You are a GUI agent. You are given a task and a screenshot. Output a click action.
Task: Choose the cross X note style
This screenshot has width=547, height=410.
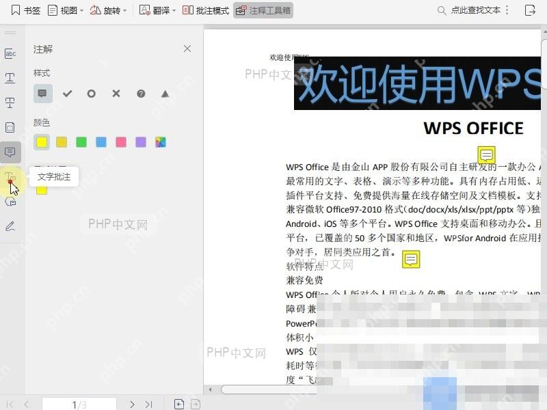click(116, 94)
